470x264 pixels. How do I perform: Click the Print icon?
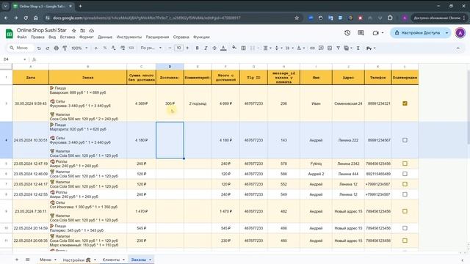56,48
